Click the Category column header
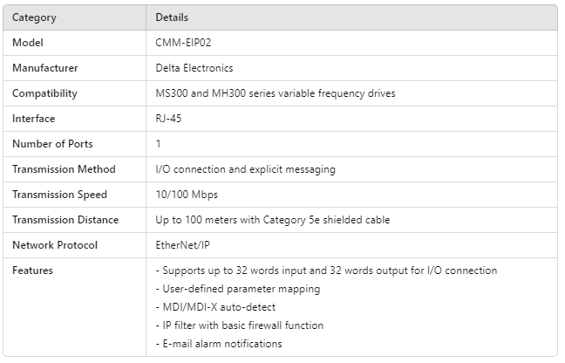 pos(34,17)
